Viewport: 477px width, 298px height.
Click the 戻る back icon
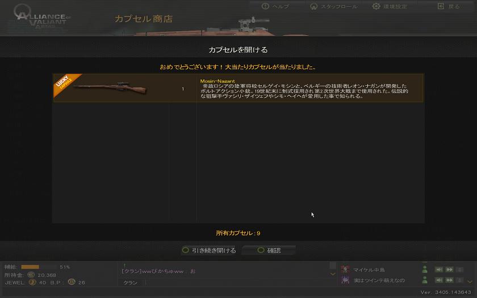pos(441,6)
